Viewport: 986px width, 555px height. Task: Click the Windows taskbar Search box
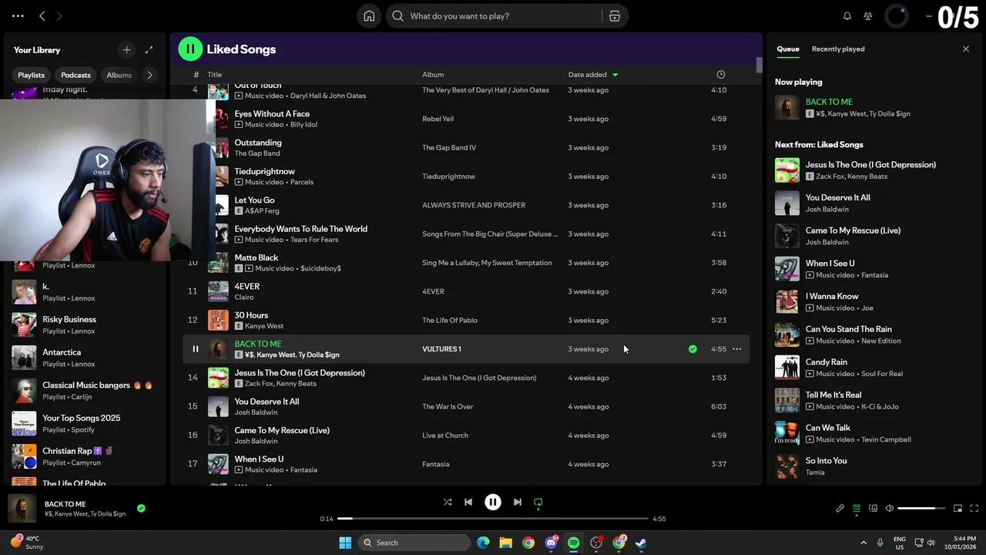click(414, 543)
